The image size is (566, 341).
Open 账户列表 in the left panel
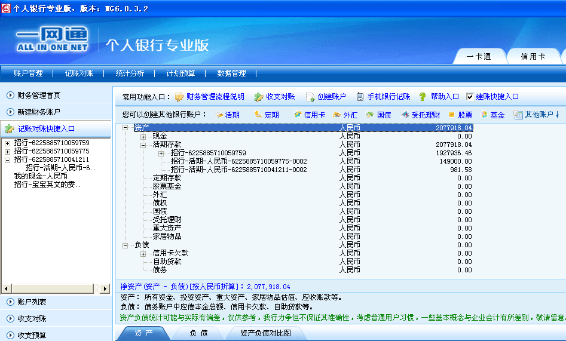coord(32,302)
